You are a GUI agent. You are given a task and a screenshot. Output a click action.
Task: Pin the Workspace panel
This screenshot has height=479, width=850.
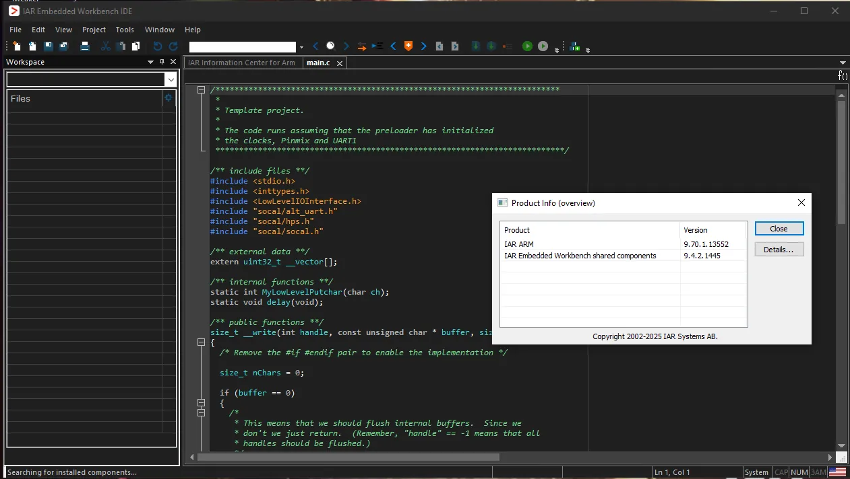[x=162, y=62]
